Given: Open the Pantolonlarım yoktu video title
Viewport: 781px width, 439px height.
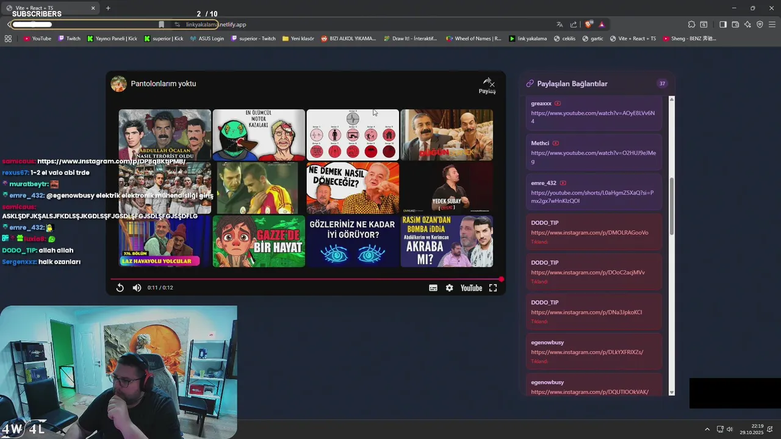Looking at the screenshot, I should point(164,84).
